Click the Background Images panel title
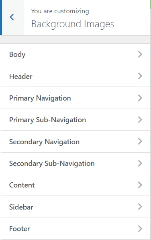Image resolution: width=151 pixels, height=240 pixels. [73, 24]
